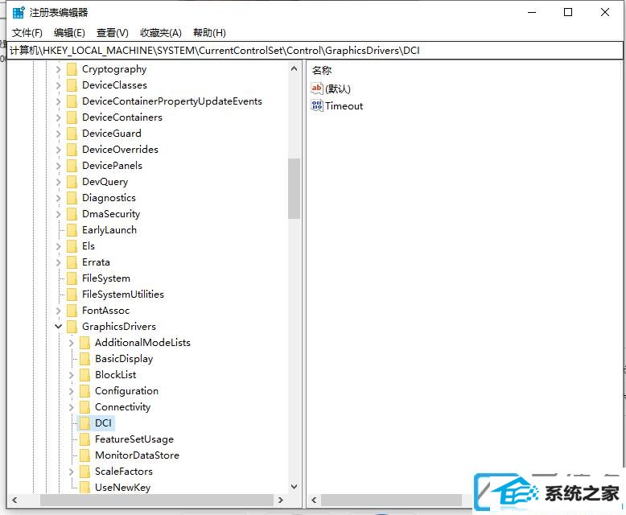Click the GraphicsDrivers folder icon
626x515 pixels.
tap(72, 327)
